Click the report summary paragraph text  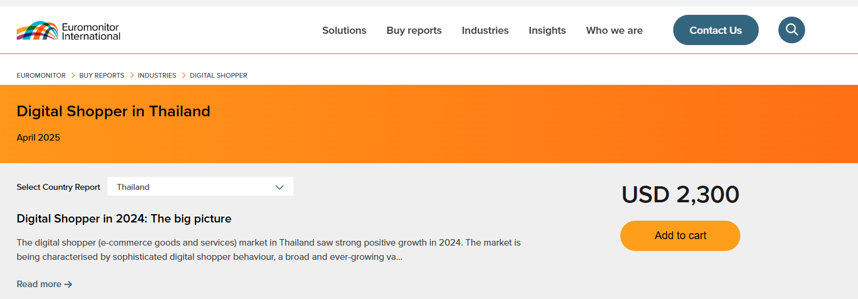tap(269, 250)
